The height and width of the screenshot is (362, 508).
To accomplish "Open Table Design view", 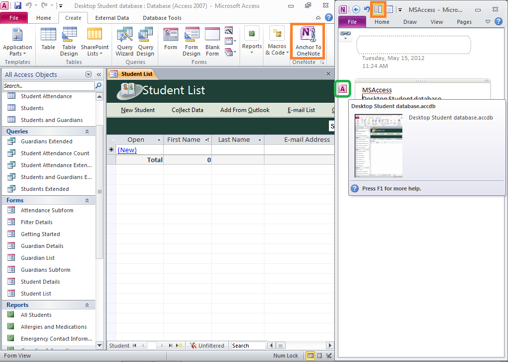I will click(x=69, y=42).
